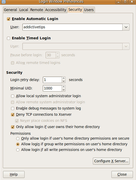Increase the Login retry delay value

click(x=64, y=78)
